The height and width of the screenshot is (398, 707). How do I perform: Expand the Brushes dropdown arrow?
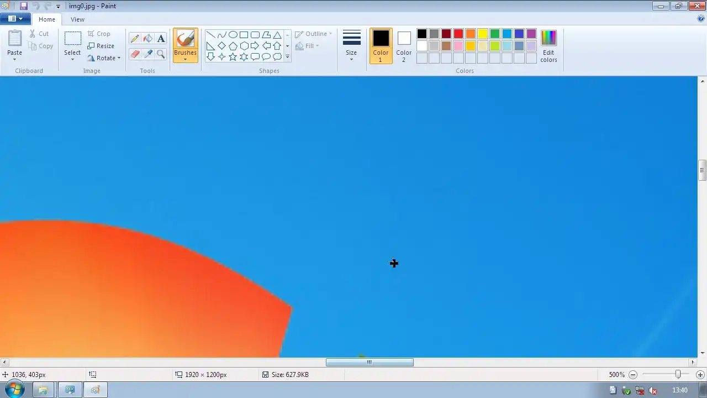[185, 59]
